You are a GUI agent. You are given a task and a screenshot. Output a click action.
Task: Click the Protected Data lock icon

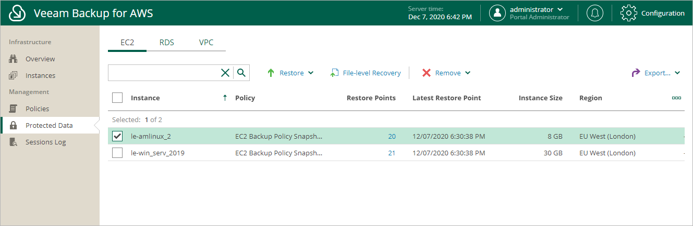14,126
